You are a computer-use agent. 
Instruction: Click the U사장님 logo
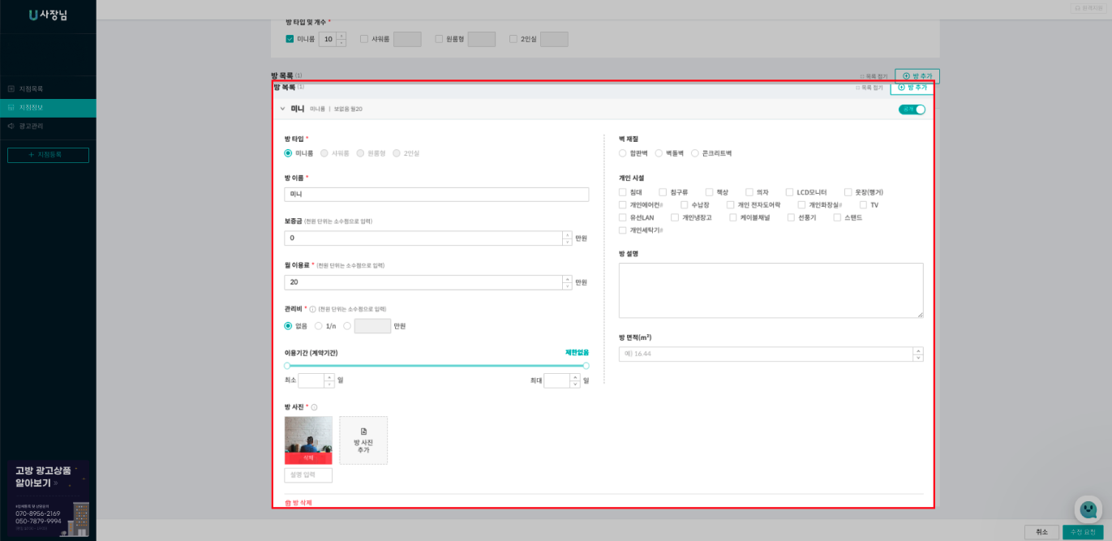47,15
